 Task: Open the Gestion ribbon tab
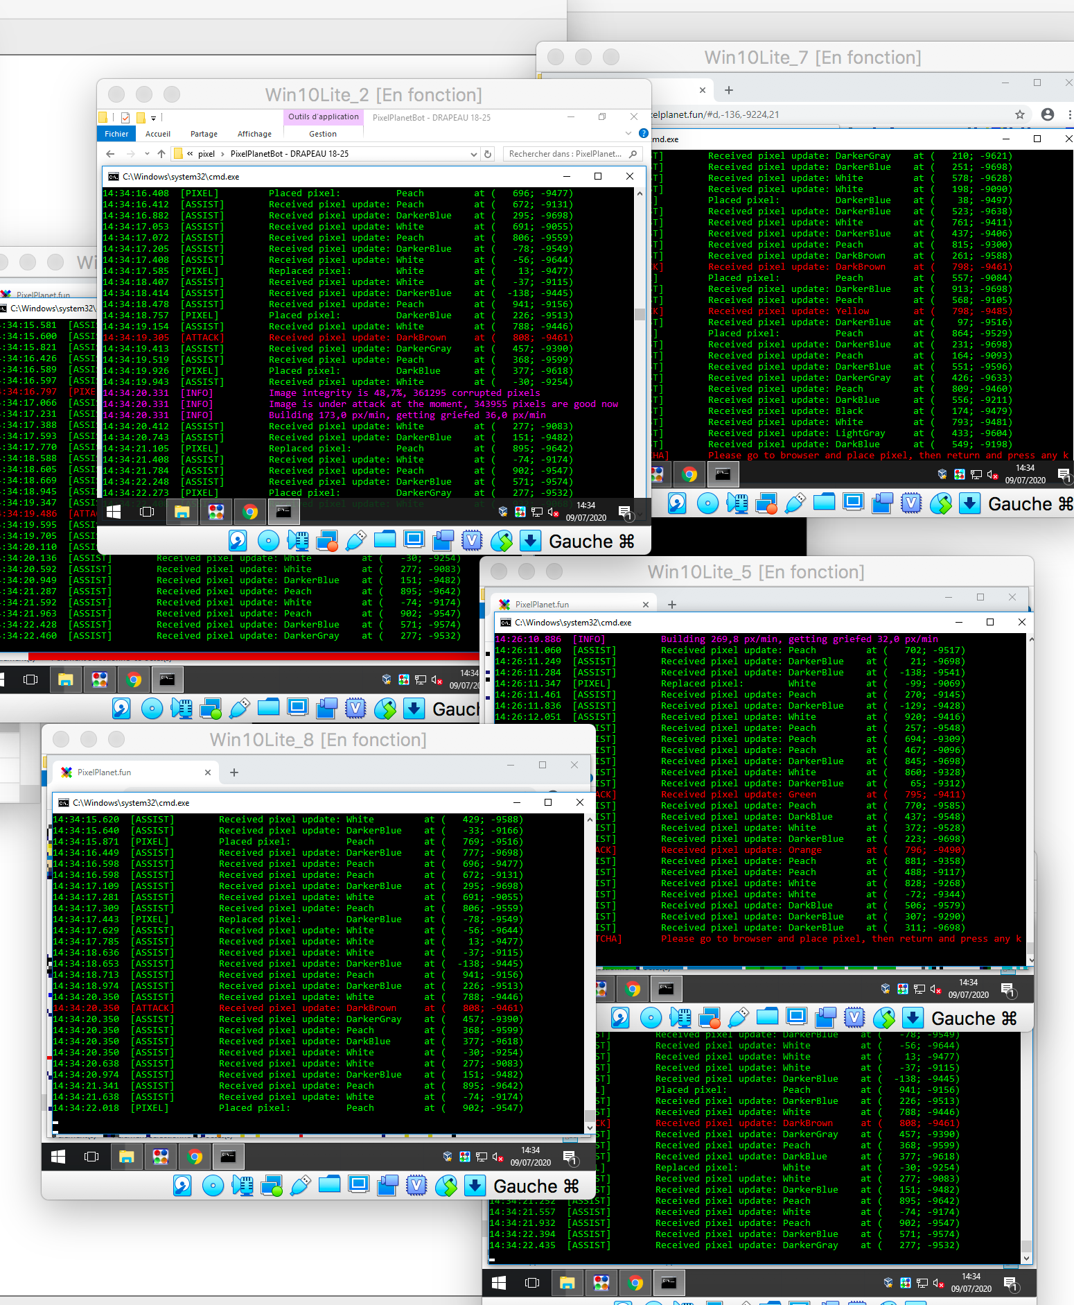[323, 134]
